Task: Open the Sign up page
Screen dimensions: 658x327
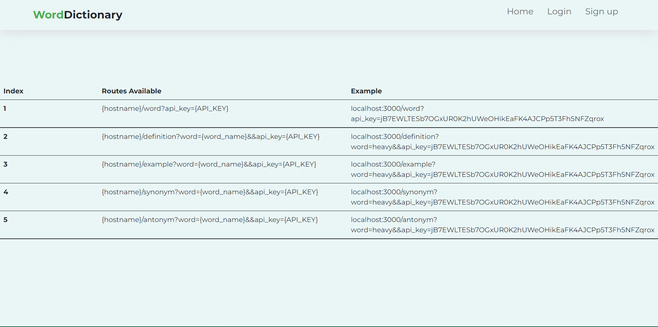Action: pyautogui.click(x=601, y=12)
